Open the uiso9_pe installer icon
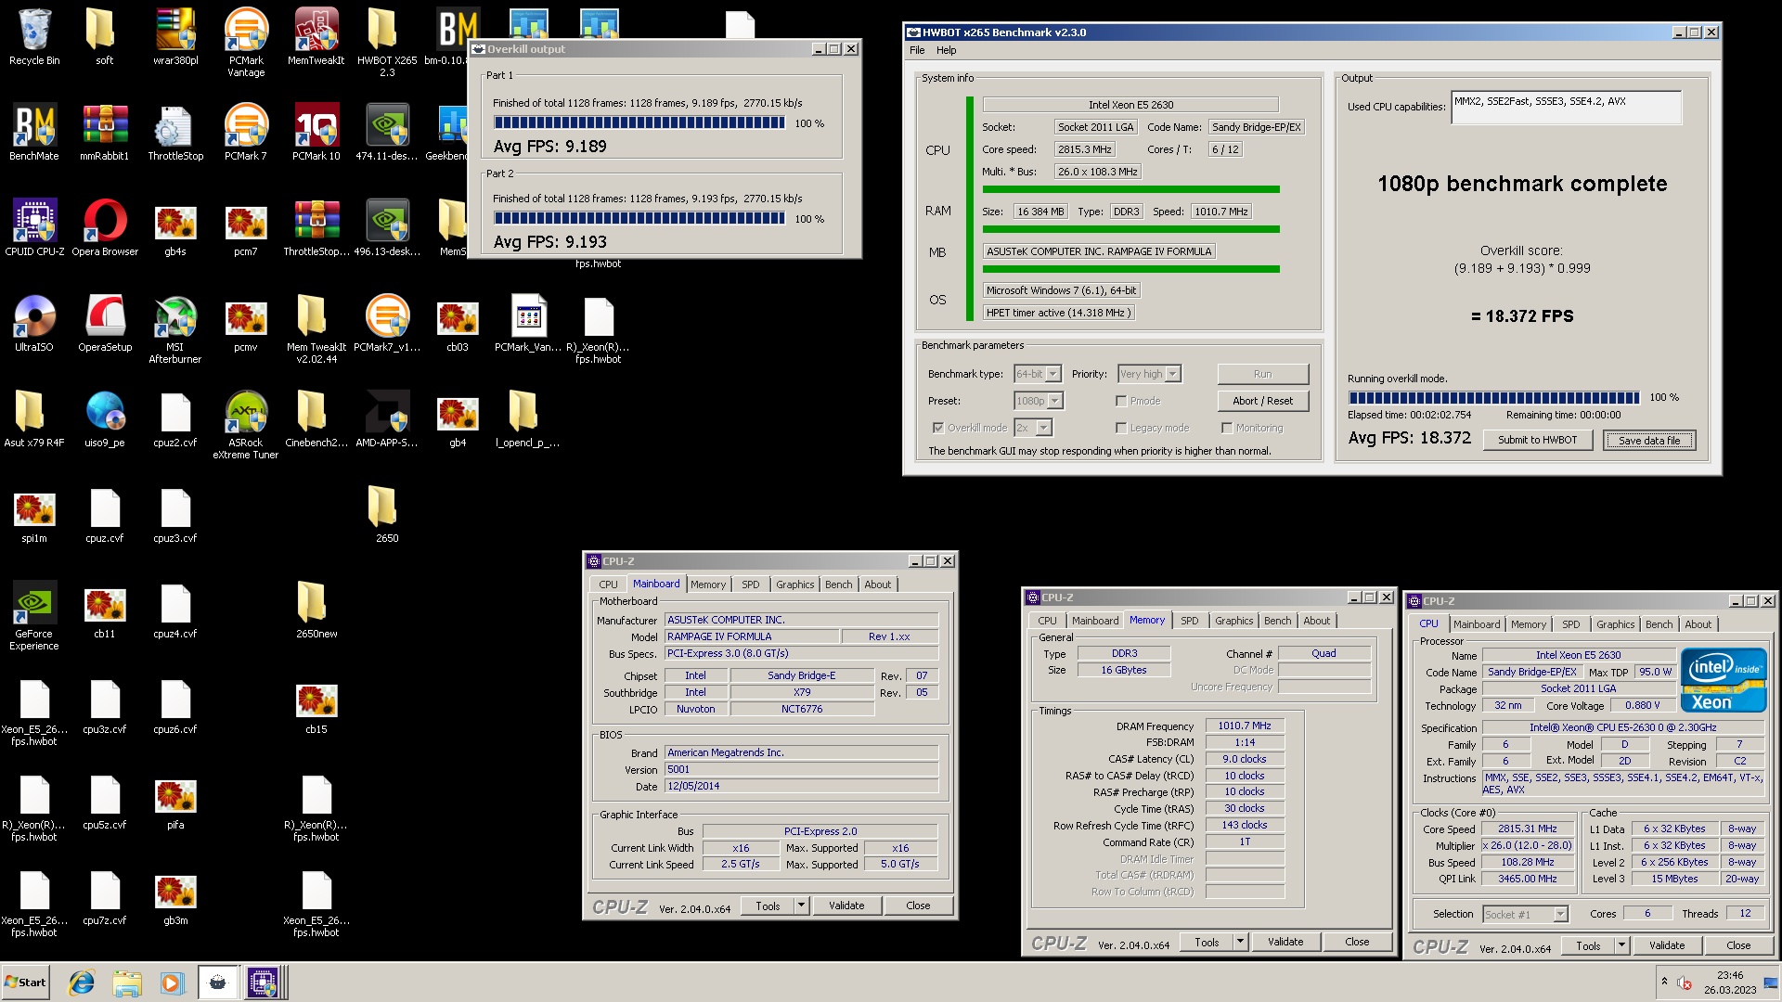 105,419
